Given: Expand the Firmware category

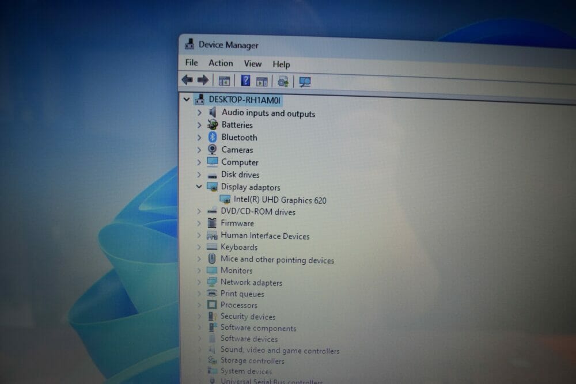Looking at the screenshot, I should point(199,223).
